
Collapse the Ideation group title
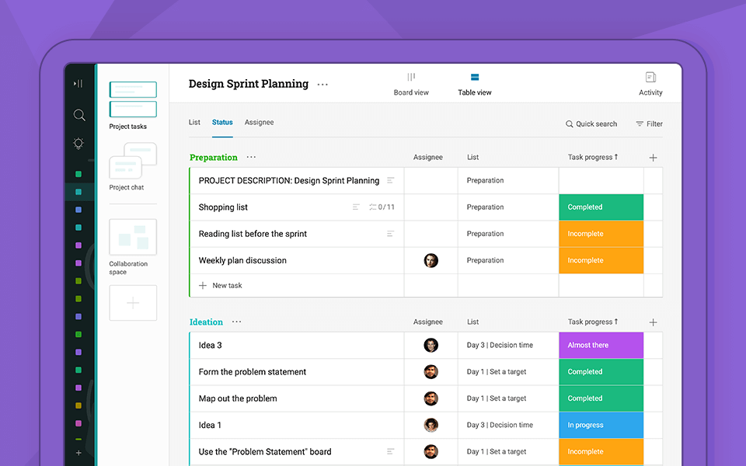tap(206, 322)
